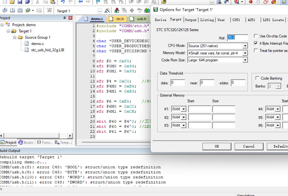Click the xdata threshold input field
Viewport: 288px width, 196px height.
(238, 83)
